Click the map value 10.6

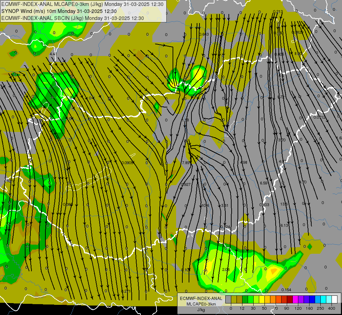pyautogui.click(x=205, y=205)
